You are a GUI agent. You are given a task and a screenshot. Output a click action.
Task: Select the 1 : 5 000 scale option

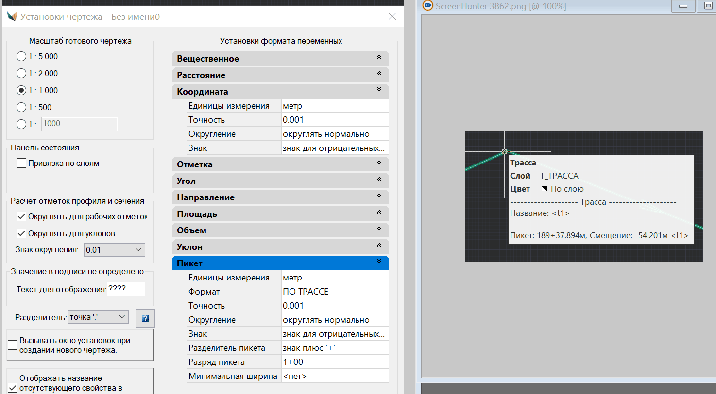pyautogui.click(x=21, y=57)
